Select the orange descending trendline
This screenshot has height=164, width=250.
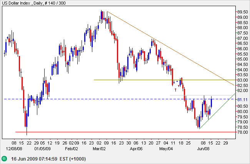point(171,48)
